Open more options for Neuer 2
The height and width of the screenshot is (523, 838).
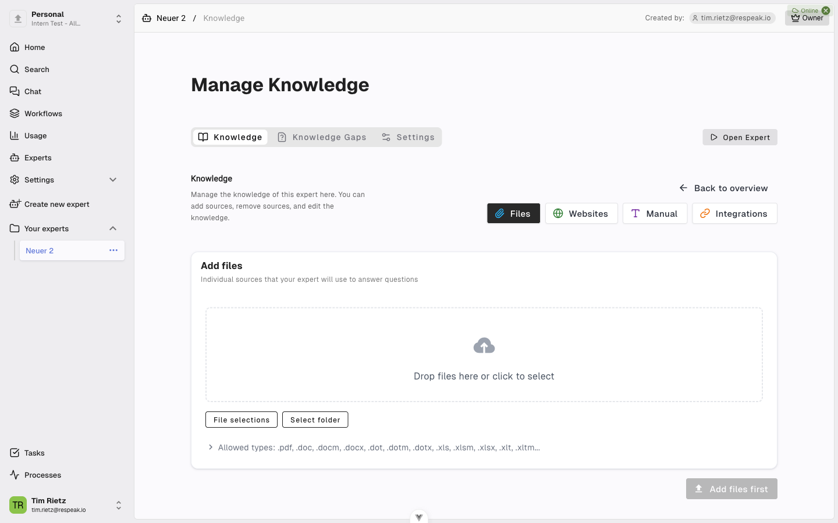click(113, 250)
